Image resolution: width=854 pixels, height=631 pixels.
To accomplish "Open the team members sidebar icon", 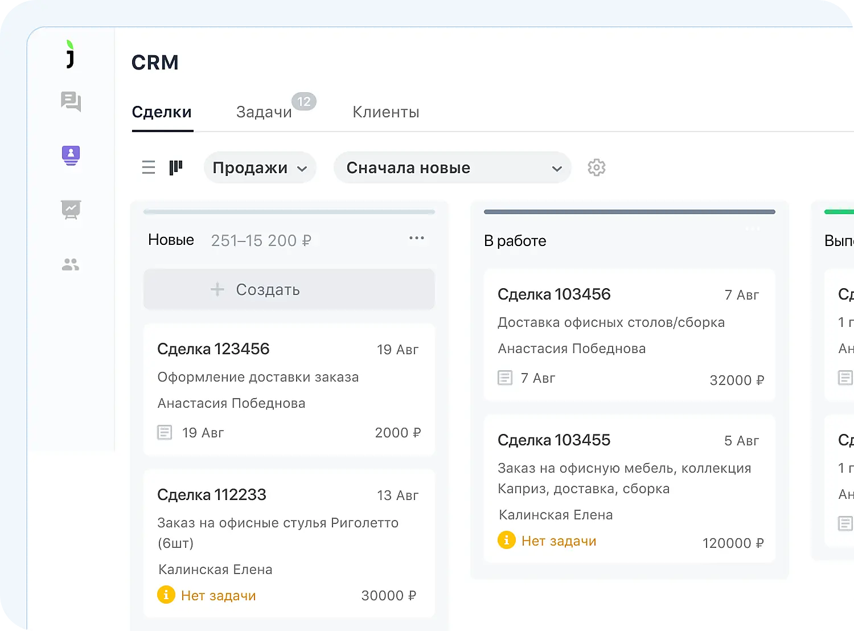I will tap(69, 263).
